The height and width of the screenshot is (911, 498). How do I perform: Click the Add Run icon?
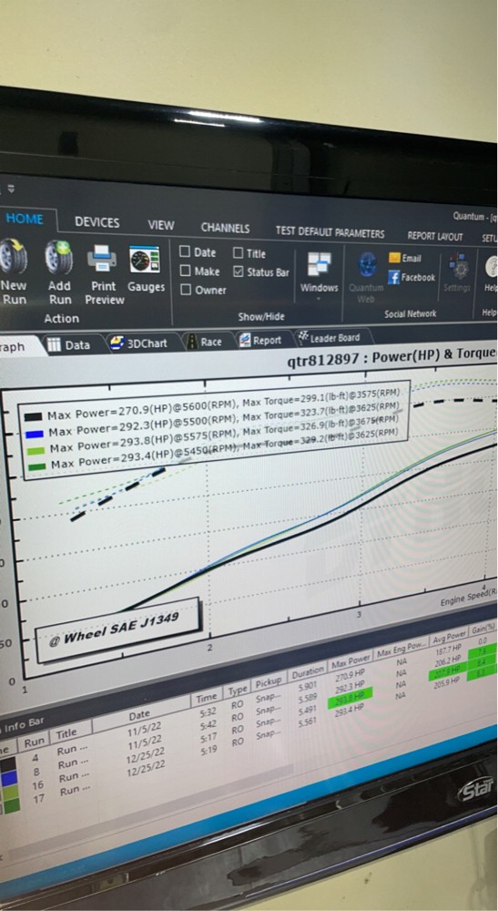[59, 258]
